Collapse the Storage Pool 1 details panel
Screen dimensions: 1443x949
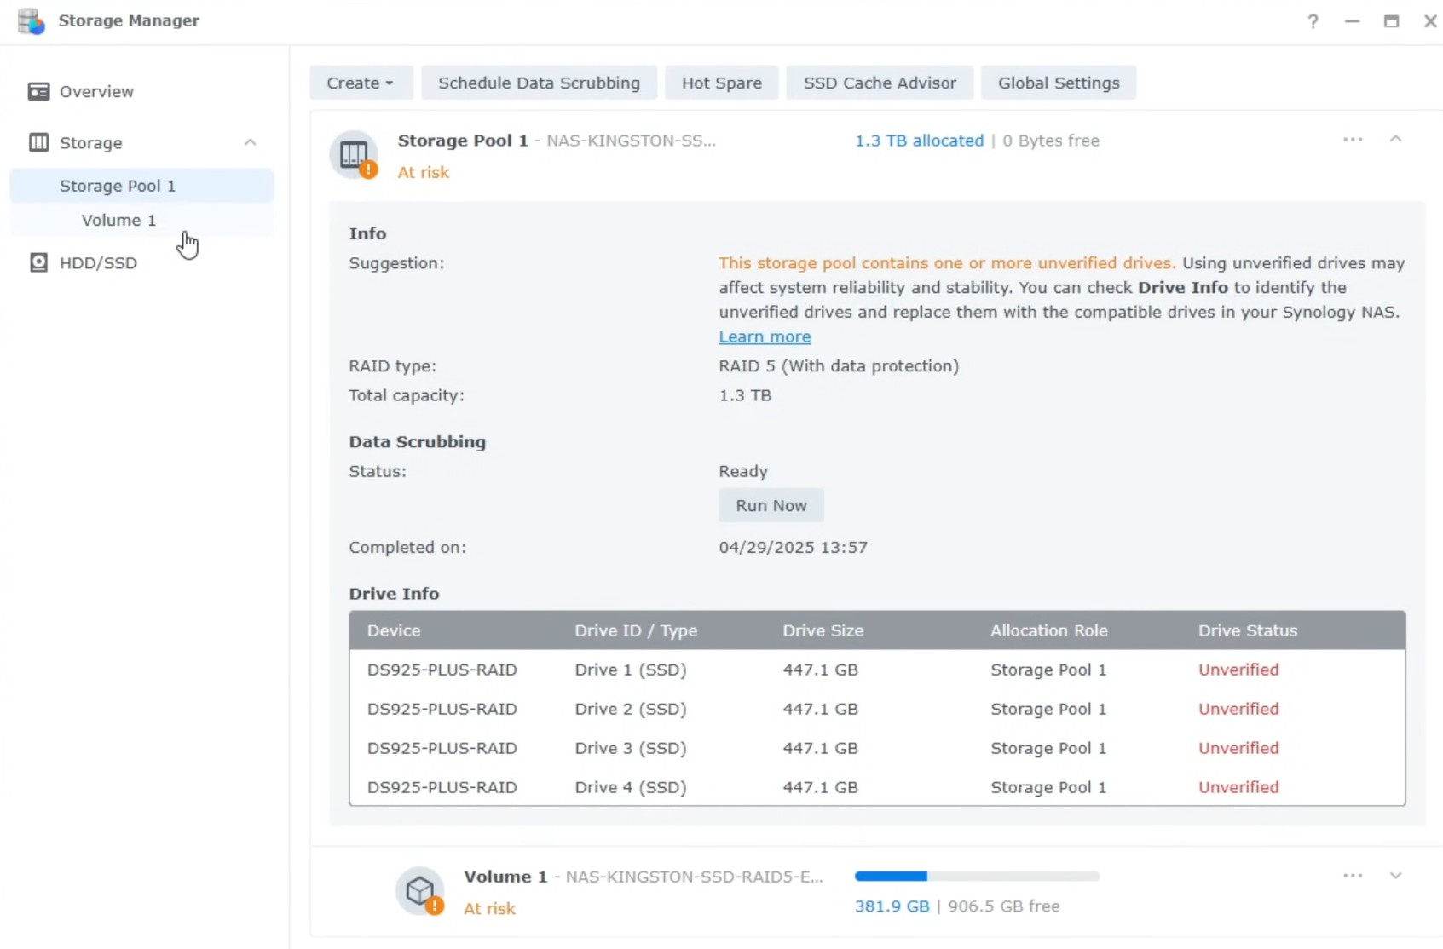(1395, 139)
